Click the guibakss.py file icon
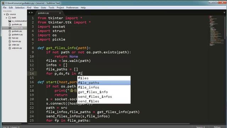 point(10,34)
